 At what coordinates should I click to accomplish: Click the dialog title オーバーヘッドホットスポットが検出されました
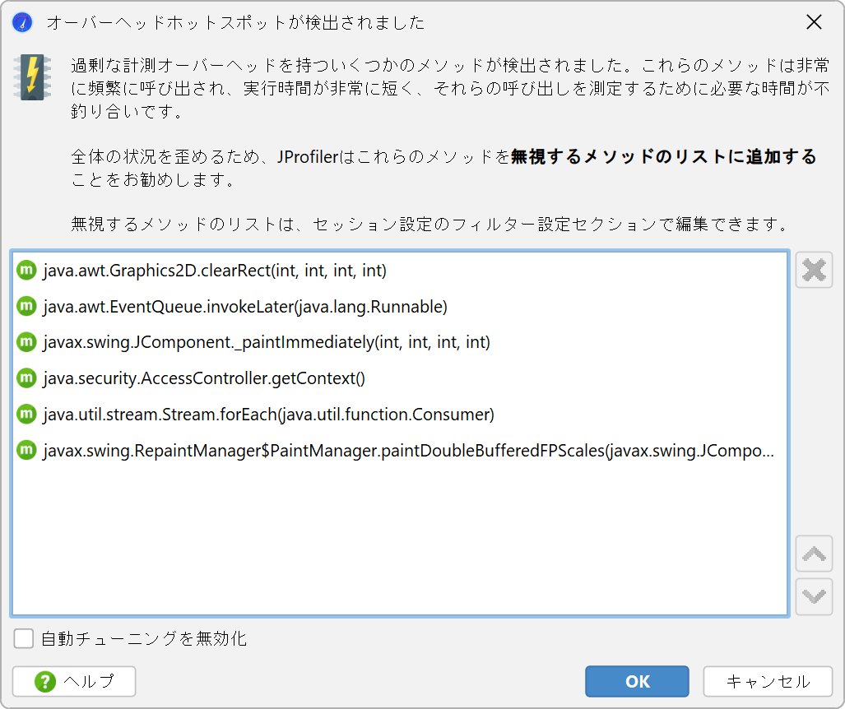pos(235,23)
